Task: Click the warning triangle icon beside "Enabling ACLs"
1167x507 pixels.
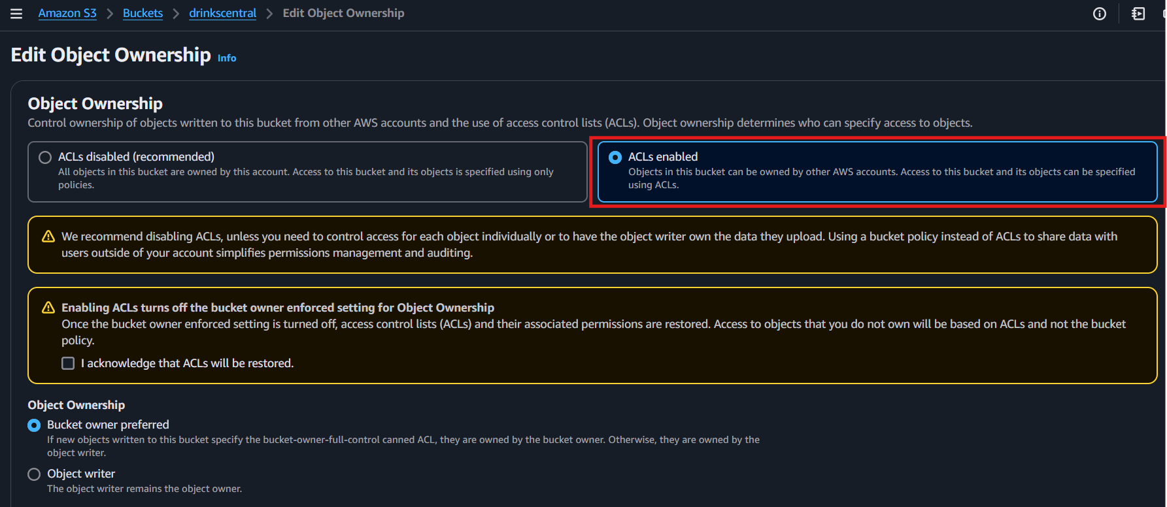Action: (48, 308)
